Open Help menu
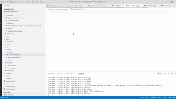Image resolution: width=176 pixels, height=99 pixels. tap(41, 2)
